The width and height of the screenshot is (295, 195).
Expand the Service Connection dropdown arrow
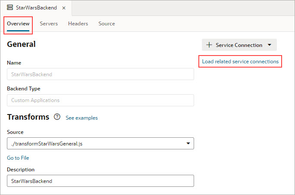[270, 45]
